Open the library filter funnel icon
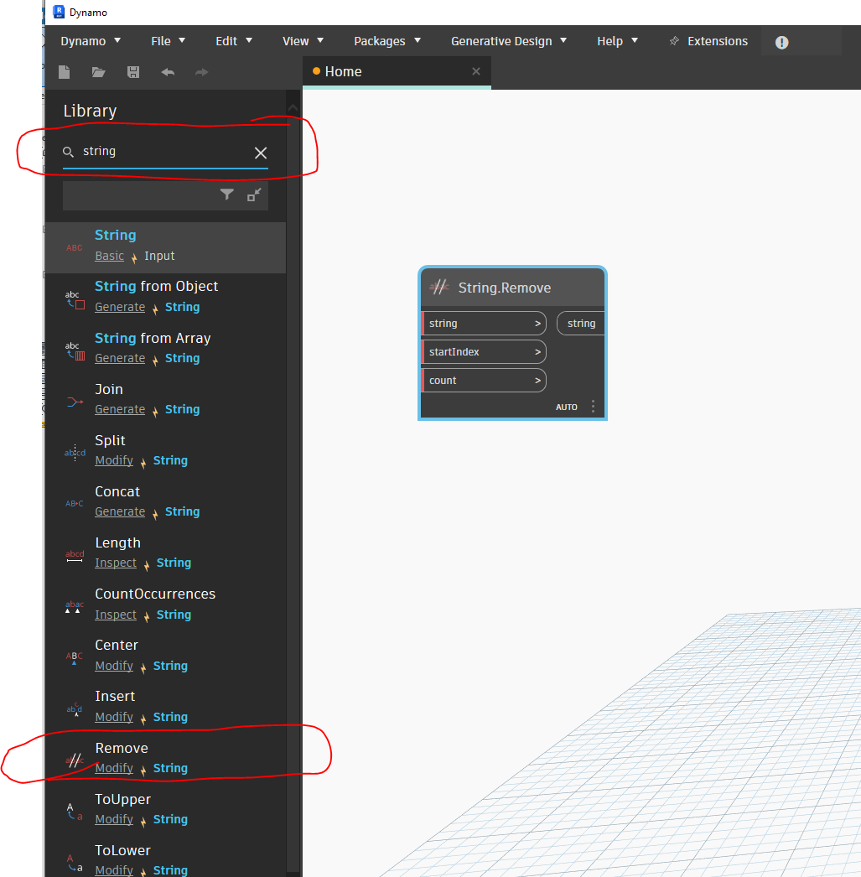This screenshot has height=877, width=861. tap(226, 195)
